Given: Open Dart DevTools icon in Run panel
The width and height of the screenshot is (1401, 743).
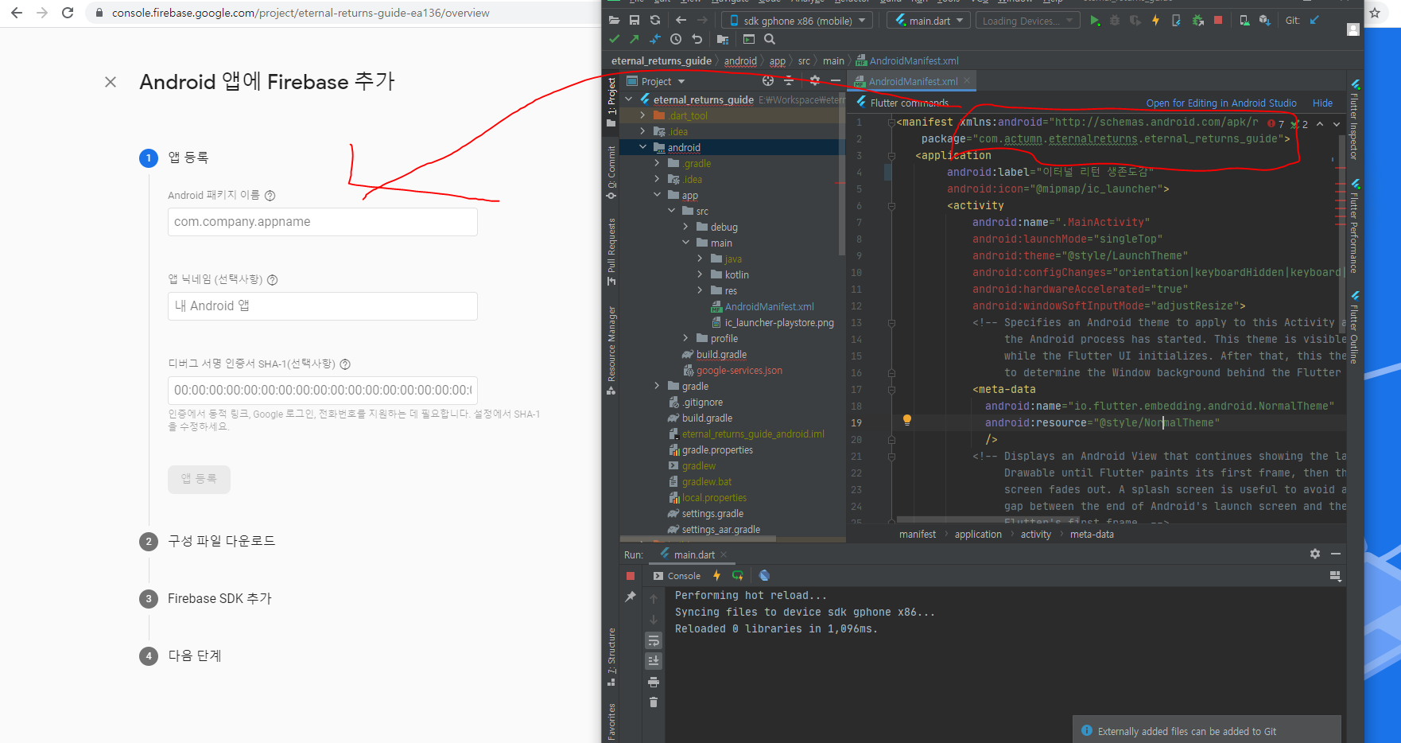Looking at the screenshot, I should click(x=764, y=575).
